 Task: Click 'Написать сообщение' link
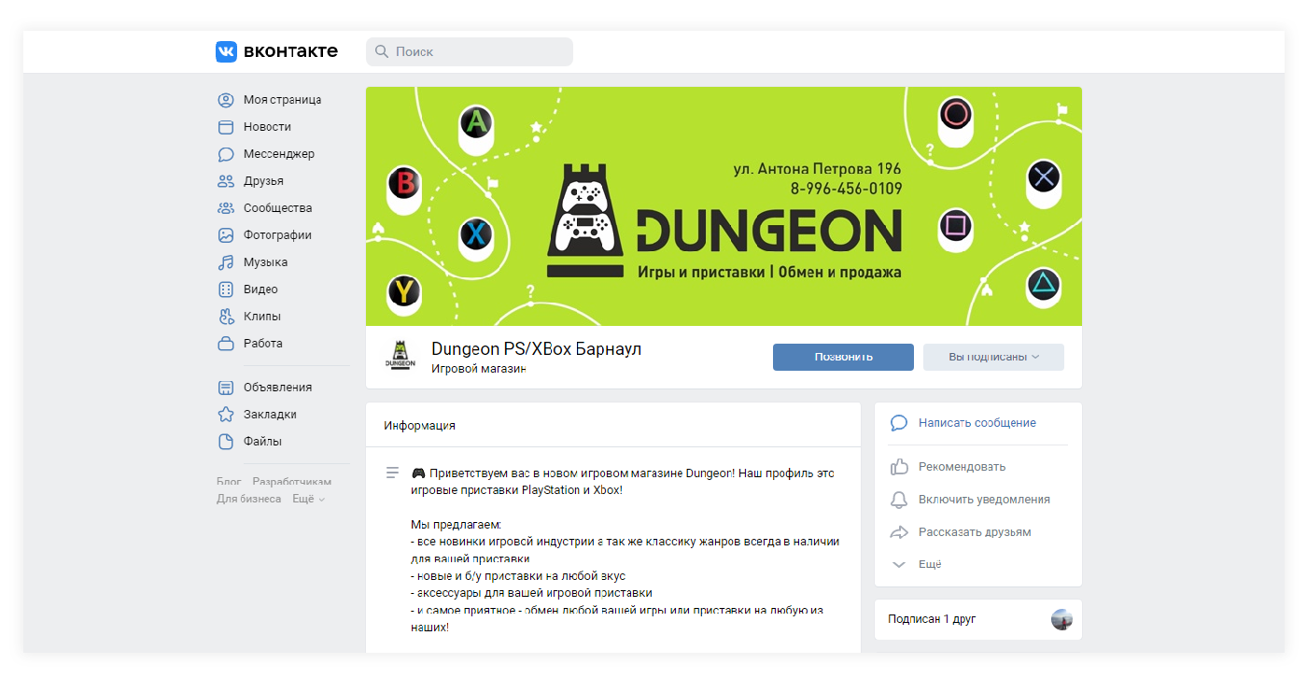click(977, 423)
